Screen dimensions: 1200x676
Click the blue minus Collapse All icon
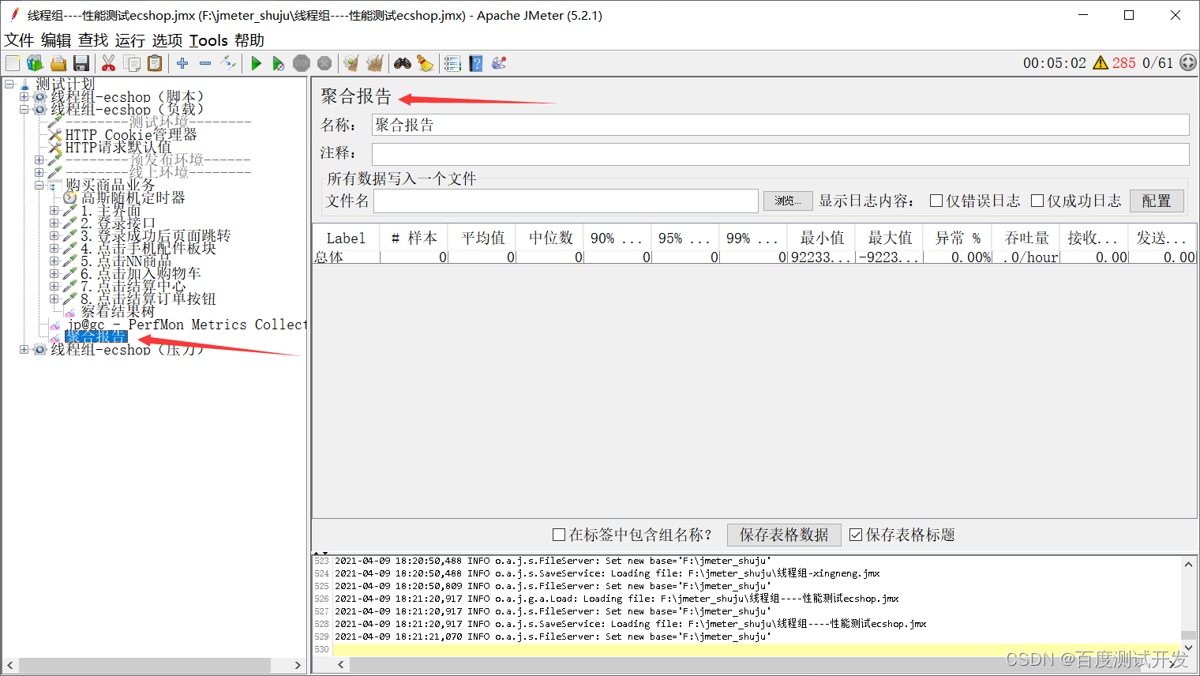[205, 63]
